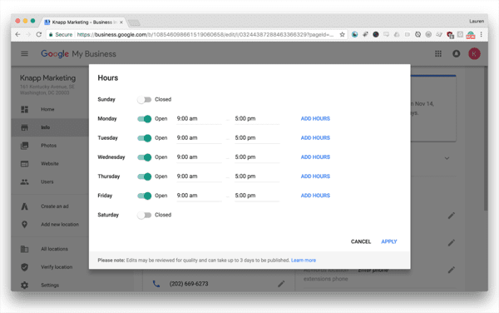Screen dimensions: 499x313
Task: Click the Verify location shield icon
Action: tap(24, 267)
